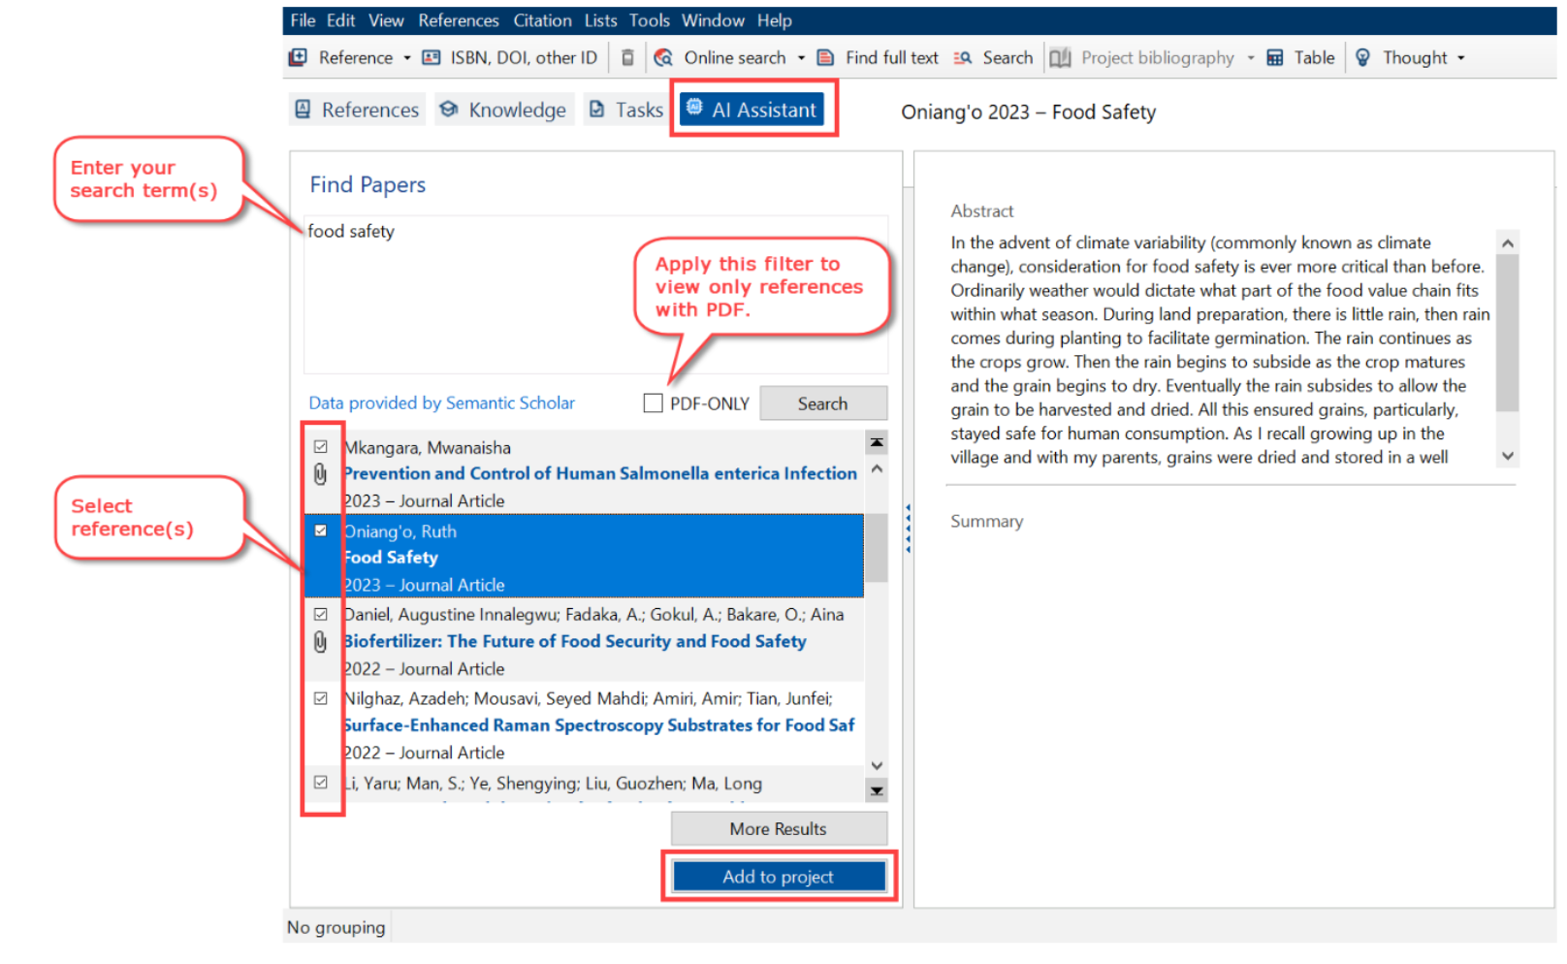
Task: Click the trash delete icon in toolbar
Action: tap(627, 57)
